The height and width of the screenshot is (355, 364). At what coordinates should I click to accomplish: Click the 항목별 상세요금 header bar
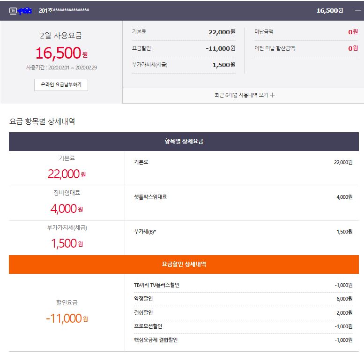(x=184, y=142)
